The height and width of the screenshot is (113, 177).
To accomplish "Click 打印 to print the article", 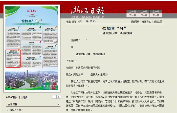I will point(80,22).
